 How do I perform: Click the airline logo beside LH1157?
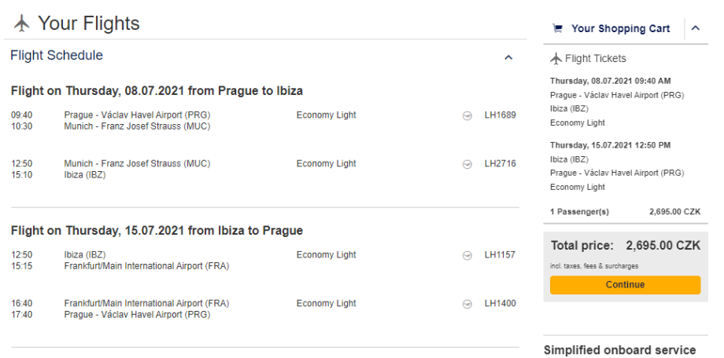tap(467, 255)
